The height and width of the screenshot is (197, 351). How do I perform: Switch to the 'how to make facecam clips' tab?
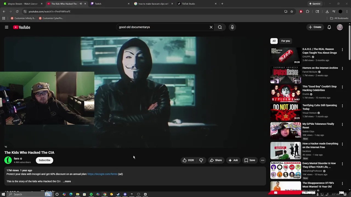154,4
